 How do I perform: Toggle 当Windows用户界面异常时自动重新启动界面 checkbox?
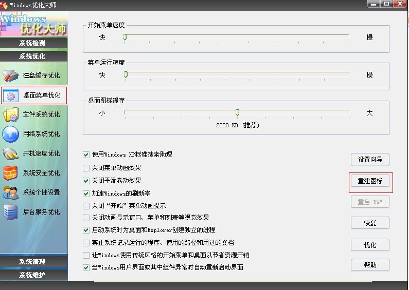click(86, 267)
